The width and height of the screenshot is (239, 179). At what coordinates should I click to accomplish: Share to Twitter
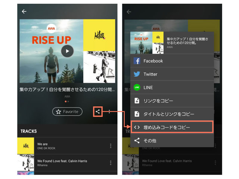[x=172, y=74]
